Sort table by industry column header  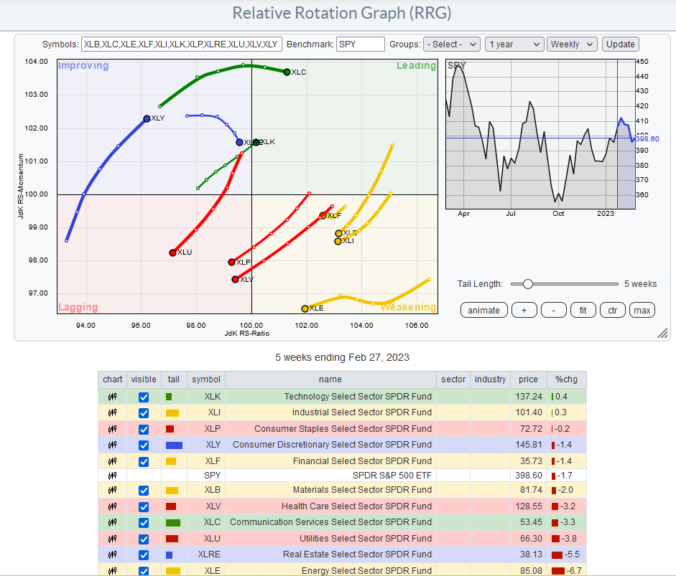pyautogui.click(x=490, y=379)
